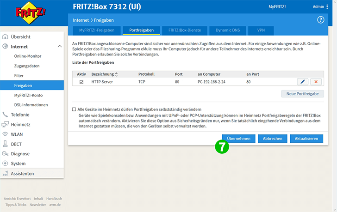337x212 pixels.
Task: Enable all devices may change port shares
Action: coord(74,109)
